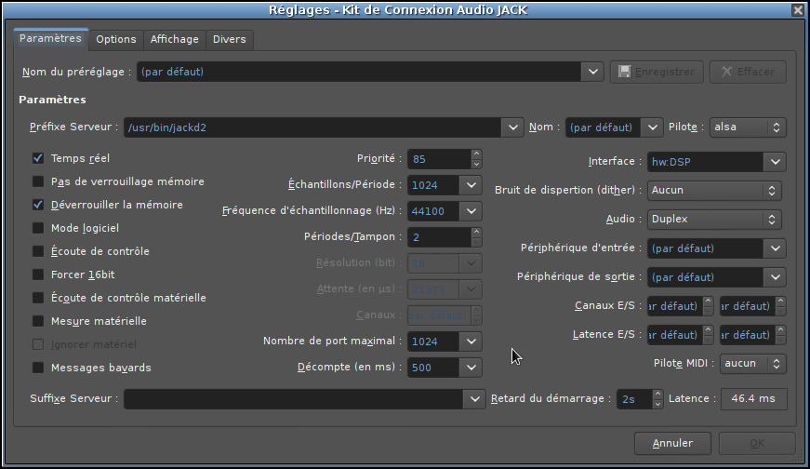Screen dimensions: 810x469
Task: Decrease Périodes/Tampon value
Action: 476,242
